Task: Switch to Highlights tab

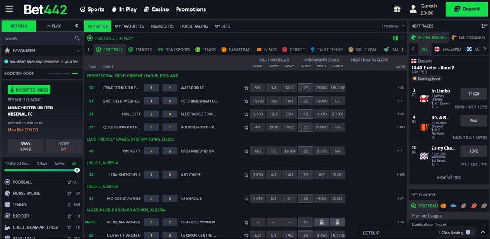Action: [x=162, y=26]
